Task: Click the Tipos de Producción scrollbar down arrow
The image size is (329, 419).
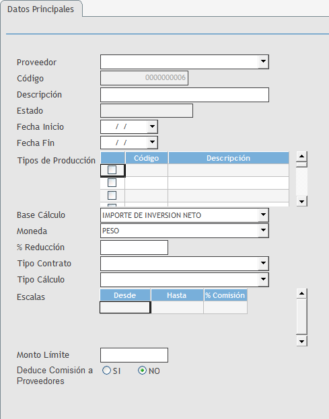Action: (301, 201)
